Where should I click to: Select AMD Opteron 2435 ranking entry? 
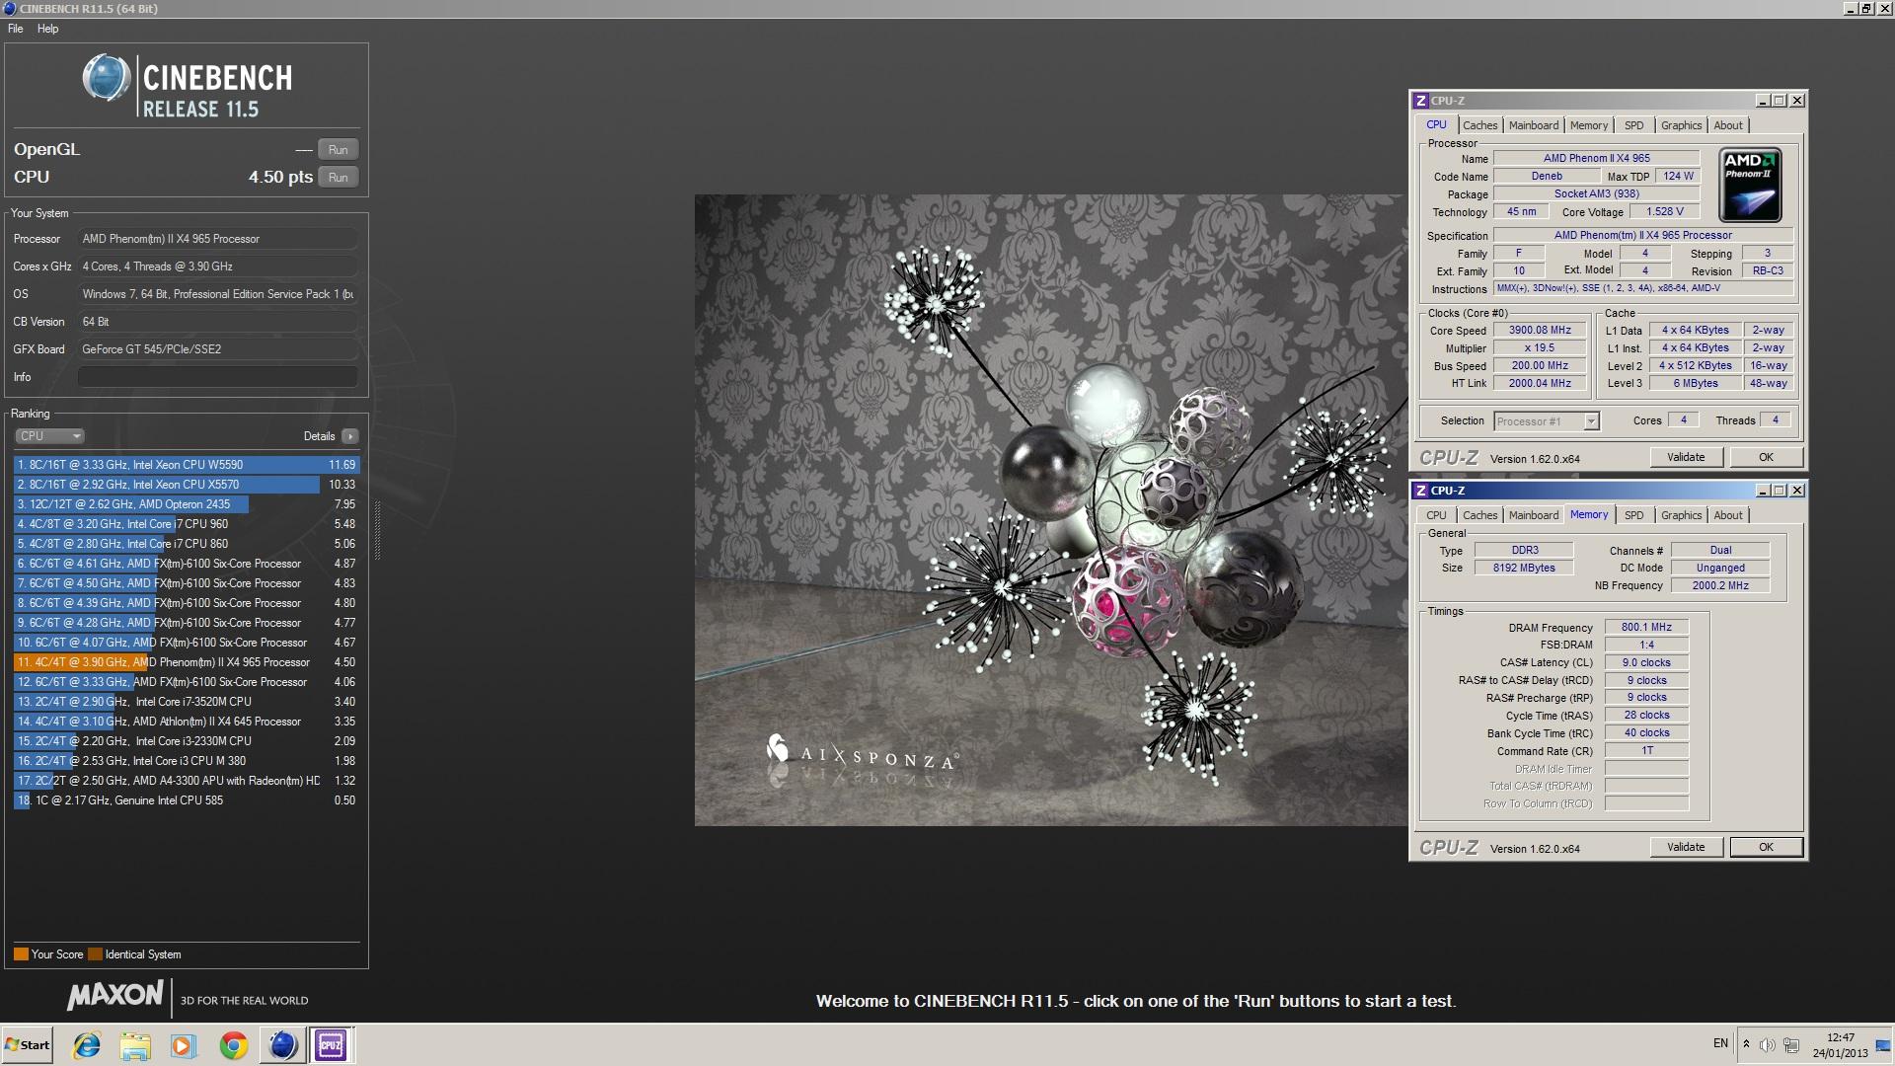coord(187,504)
